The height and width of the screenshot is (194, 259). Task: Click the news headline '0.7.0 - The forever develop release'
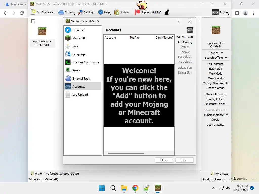pyautogui.click(x=57, y=174)
